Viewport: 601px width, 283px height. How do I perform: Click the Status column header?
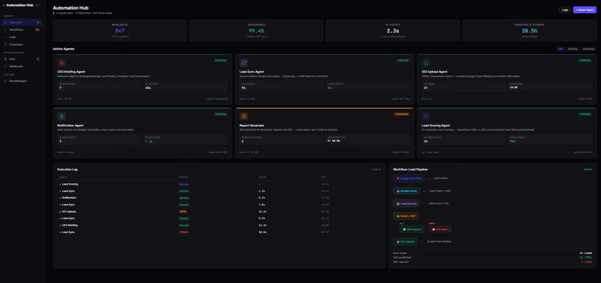click(183, 177)
